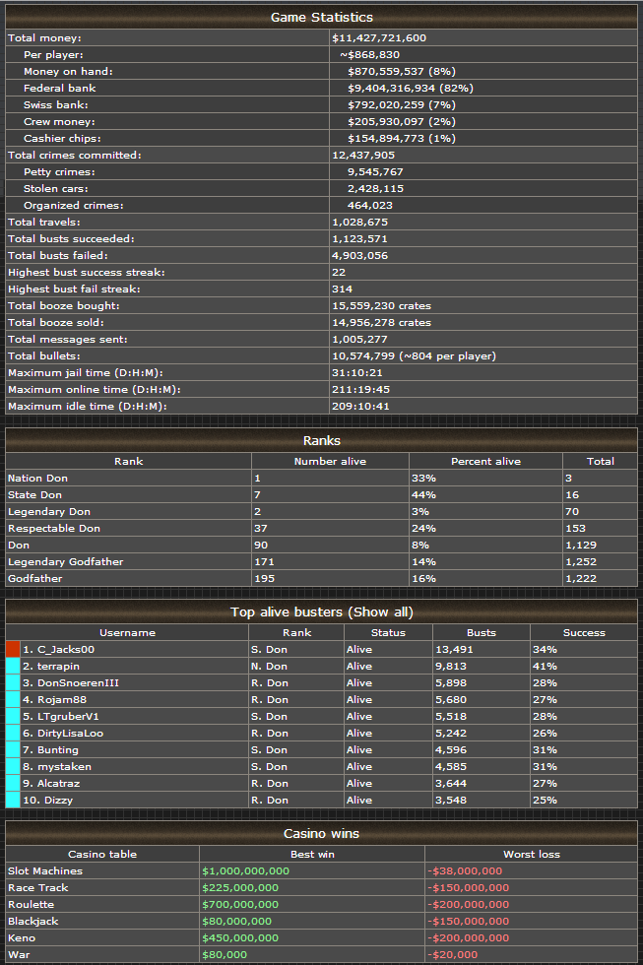Viewport: 643px width, 965px height.
Task: Click the Total money value $11,427,721,600
Action: coord(379,37)
